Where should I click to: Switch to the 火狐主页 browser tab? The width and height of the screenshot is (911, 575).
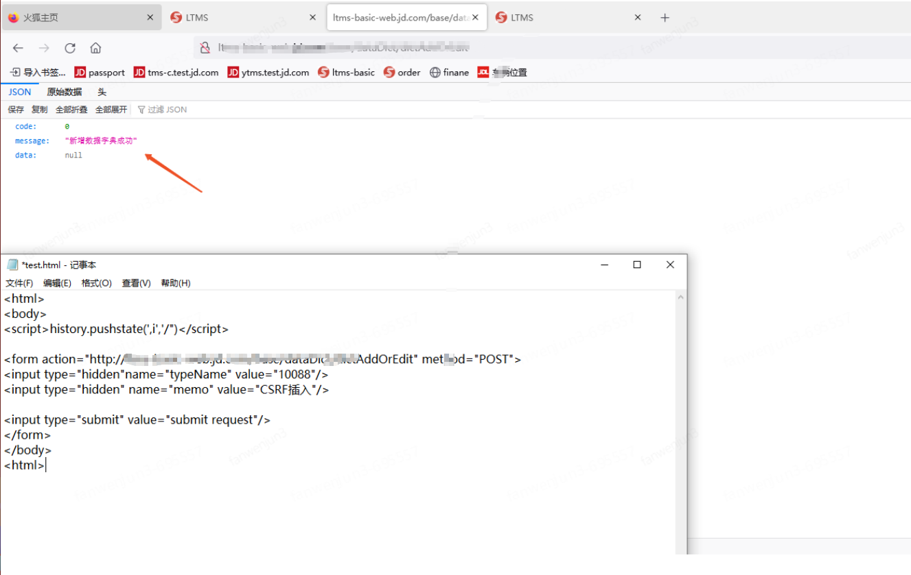81,18
